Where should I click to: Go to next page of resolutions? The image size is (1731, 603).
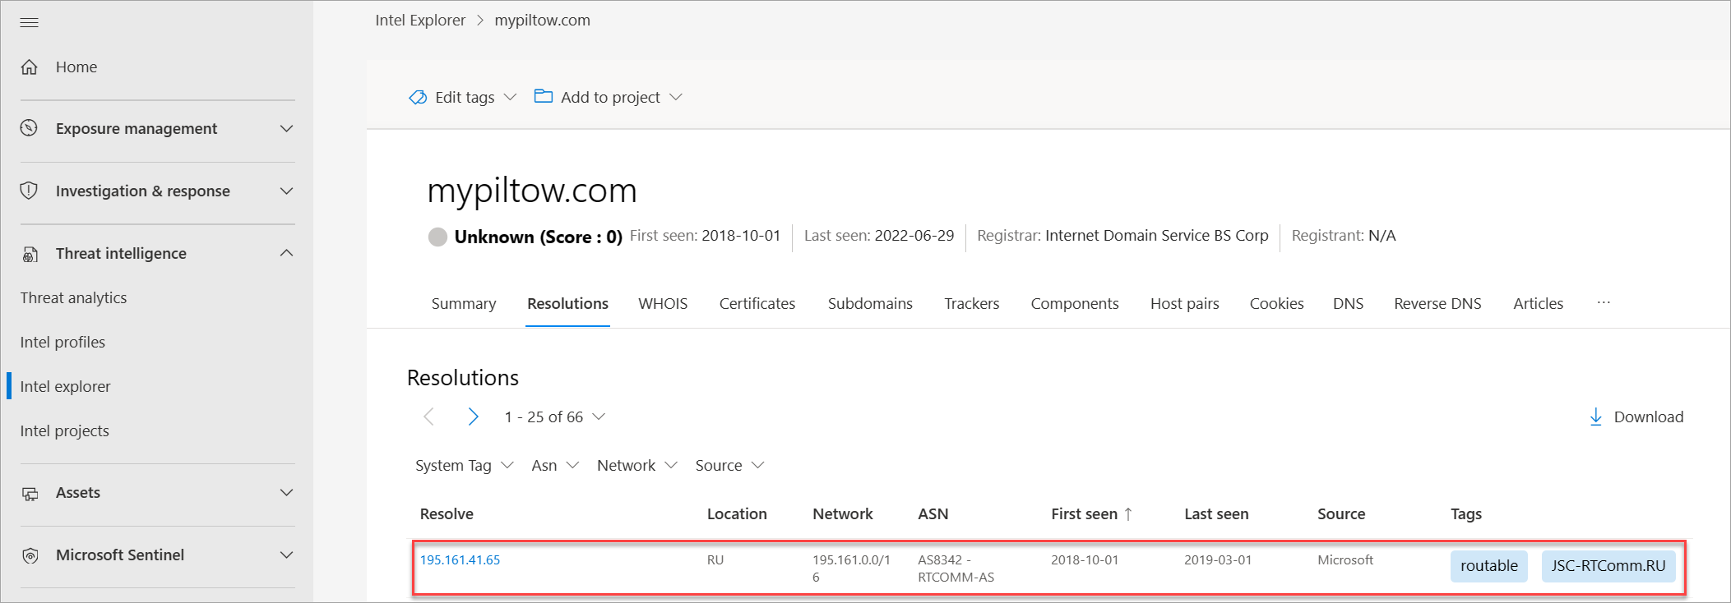(x=473, y=417)
